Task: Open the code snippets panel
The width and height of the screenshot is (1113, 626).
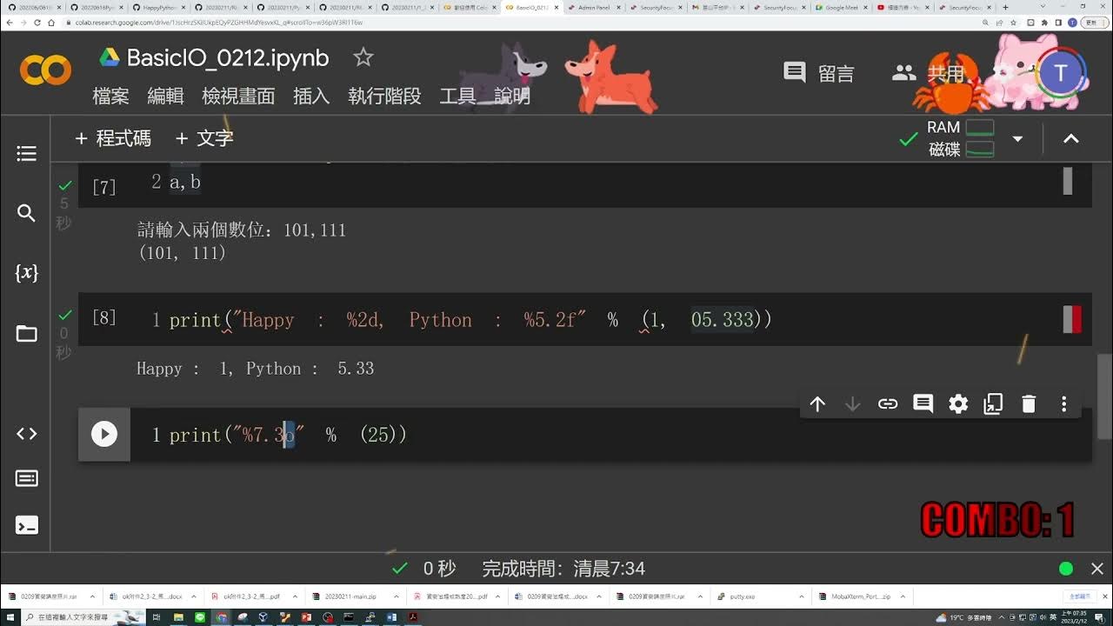Action: (26, 433)
